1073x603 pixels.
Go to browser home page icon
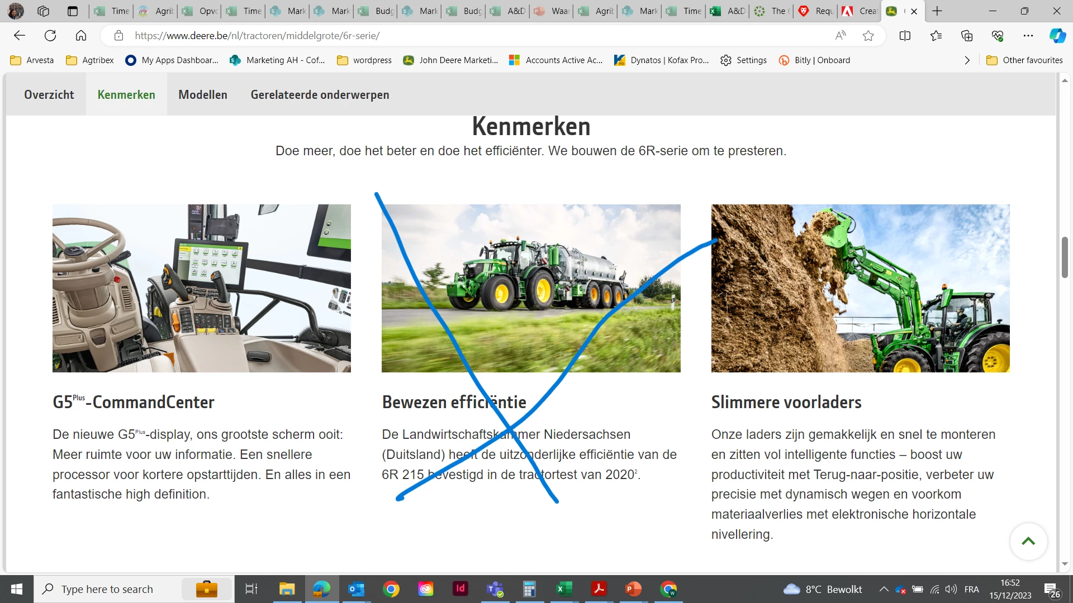(x=81, y=36)
